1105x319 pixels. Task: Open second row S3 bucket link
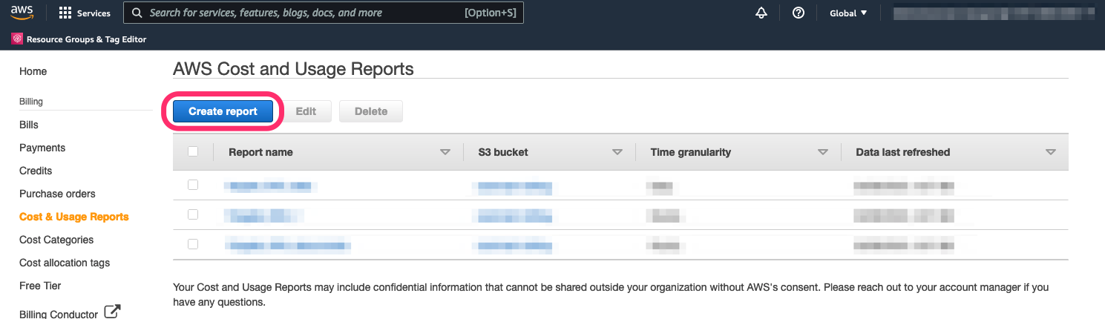pos(512,215)
